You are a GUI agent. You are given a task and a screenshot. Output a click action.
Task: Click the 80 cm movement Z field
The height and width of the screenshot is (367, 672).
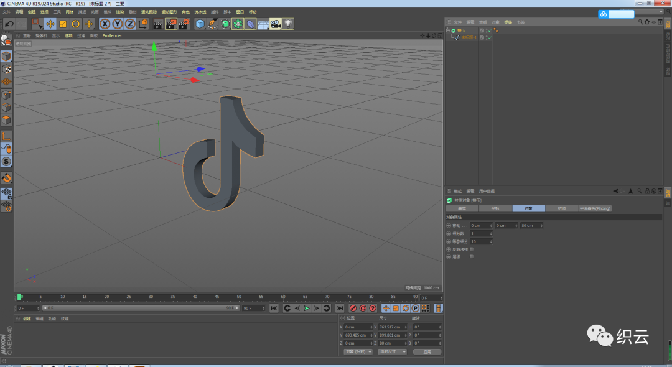pyautogui.click(x=530, y=226)
